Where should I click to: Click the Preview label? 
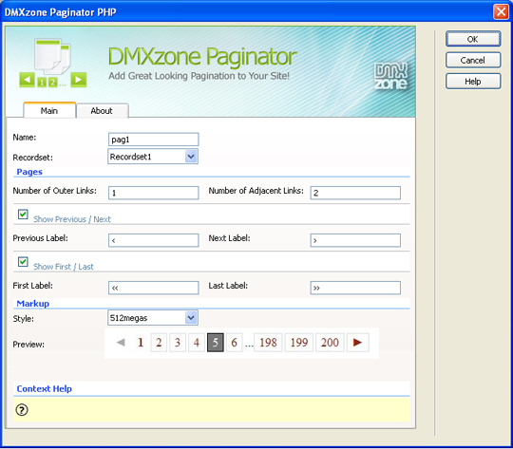click(x=28, y=345)
